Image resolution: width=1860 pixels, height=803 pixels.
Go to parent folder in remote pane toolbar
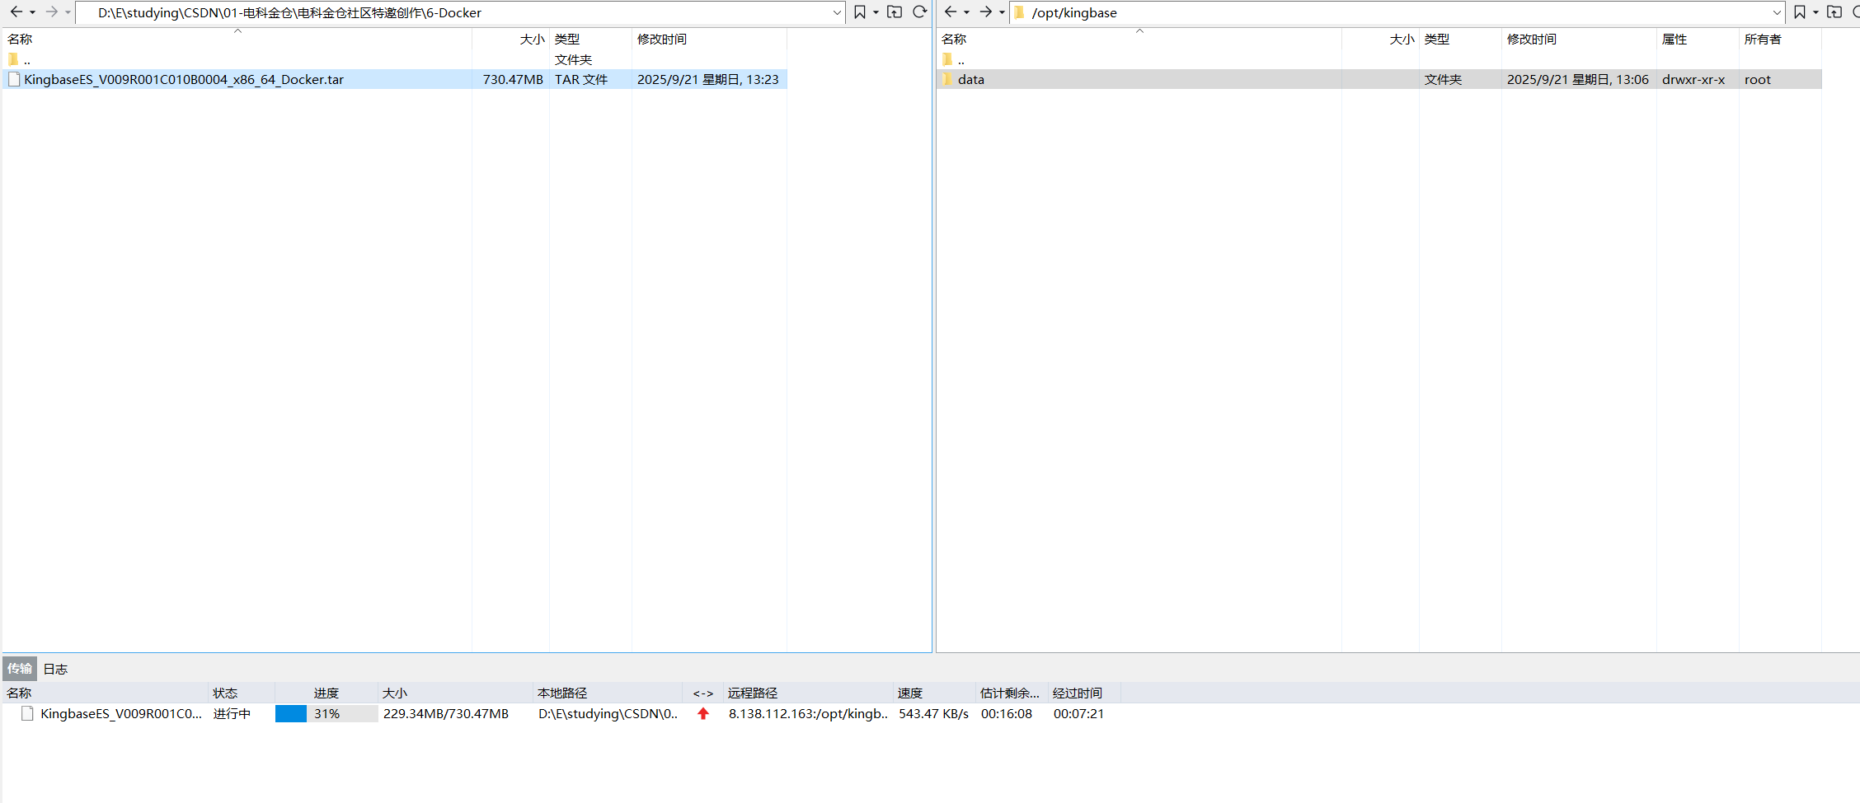pyautogui.click(x=1834, y=12)
